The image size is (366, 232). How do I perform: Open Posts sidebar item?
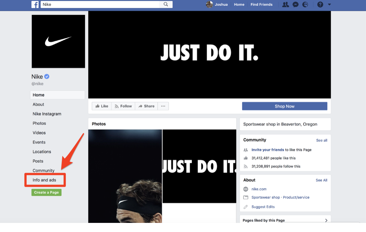(x=38, y=161)
